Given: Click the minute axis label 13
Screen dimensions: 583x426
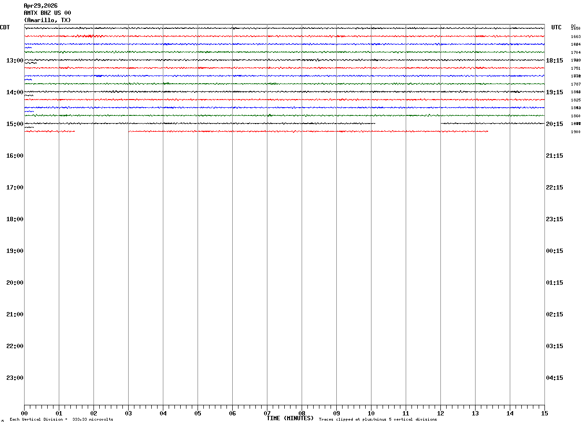Looking at the screenshot, I should tap(475, 413).
